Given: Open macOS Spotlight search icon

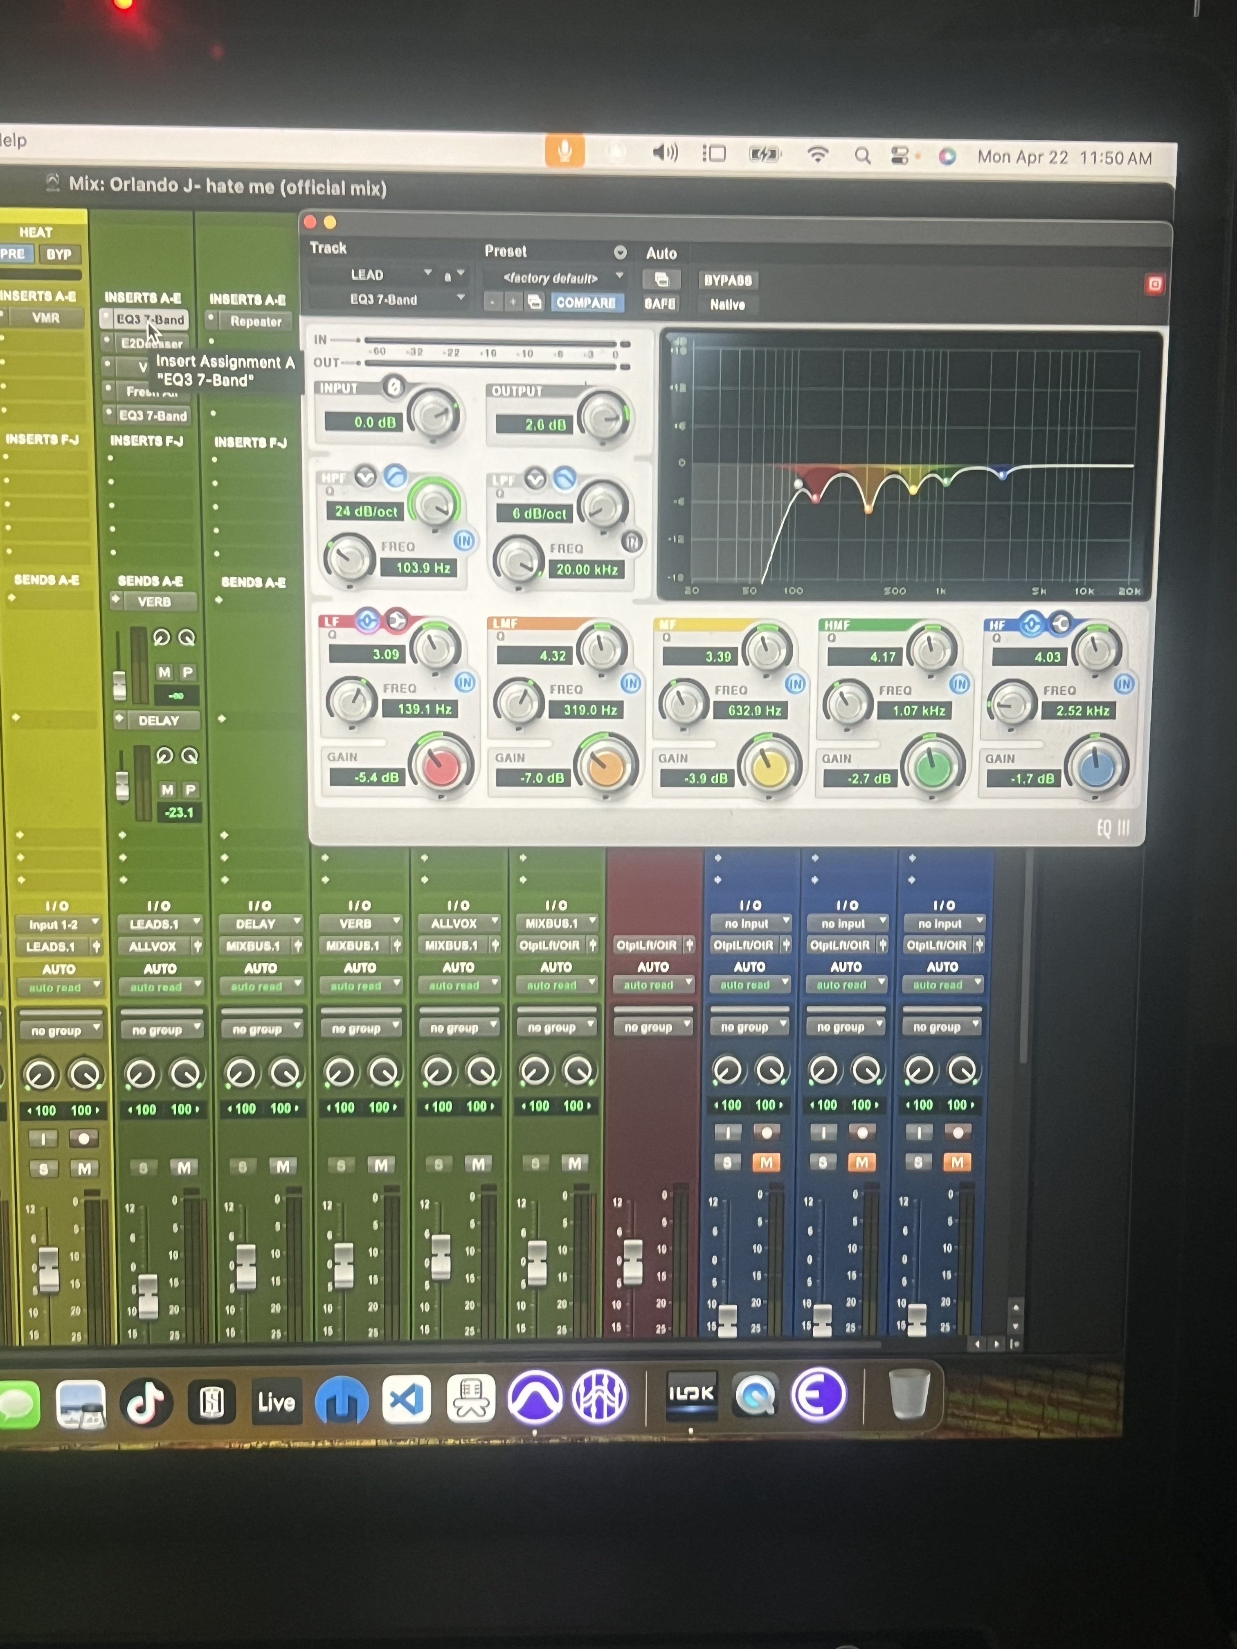Looking at the screenshot, I should click(863, 156).
